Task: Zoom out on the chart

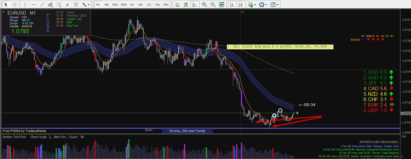Action: tap(213, 5)
